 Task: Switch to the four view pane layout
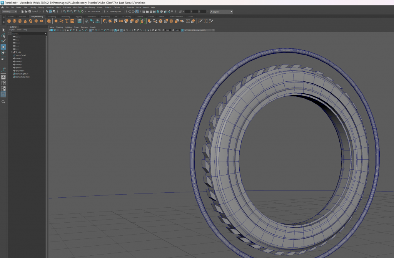coord(3,83)
